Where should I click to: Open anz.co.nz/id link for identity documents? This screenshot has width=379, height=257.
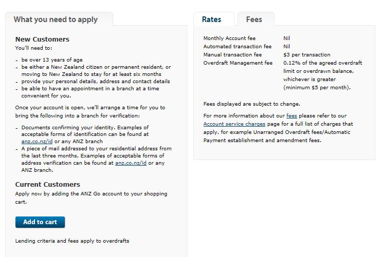pos(37,141)
